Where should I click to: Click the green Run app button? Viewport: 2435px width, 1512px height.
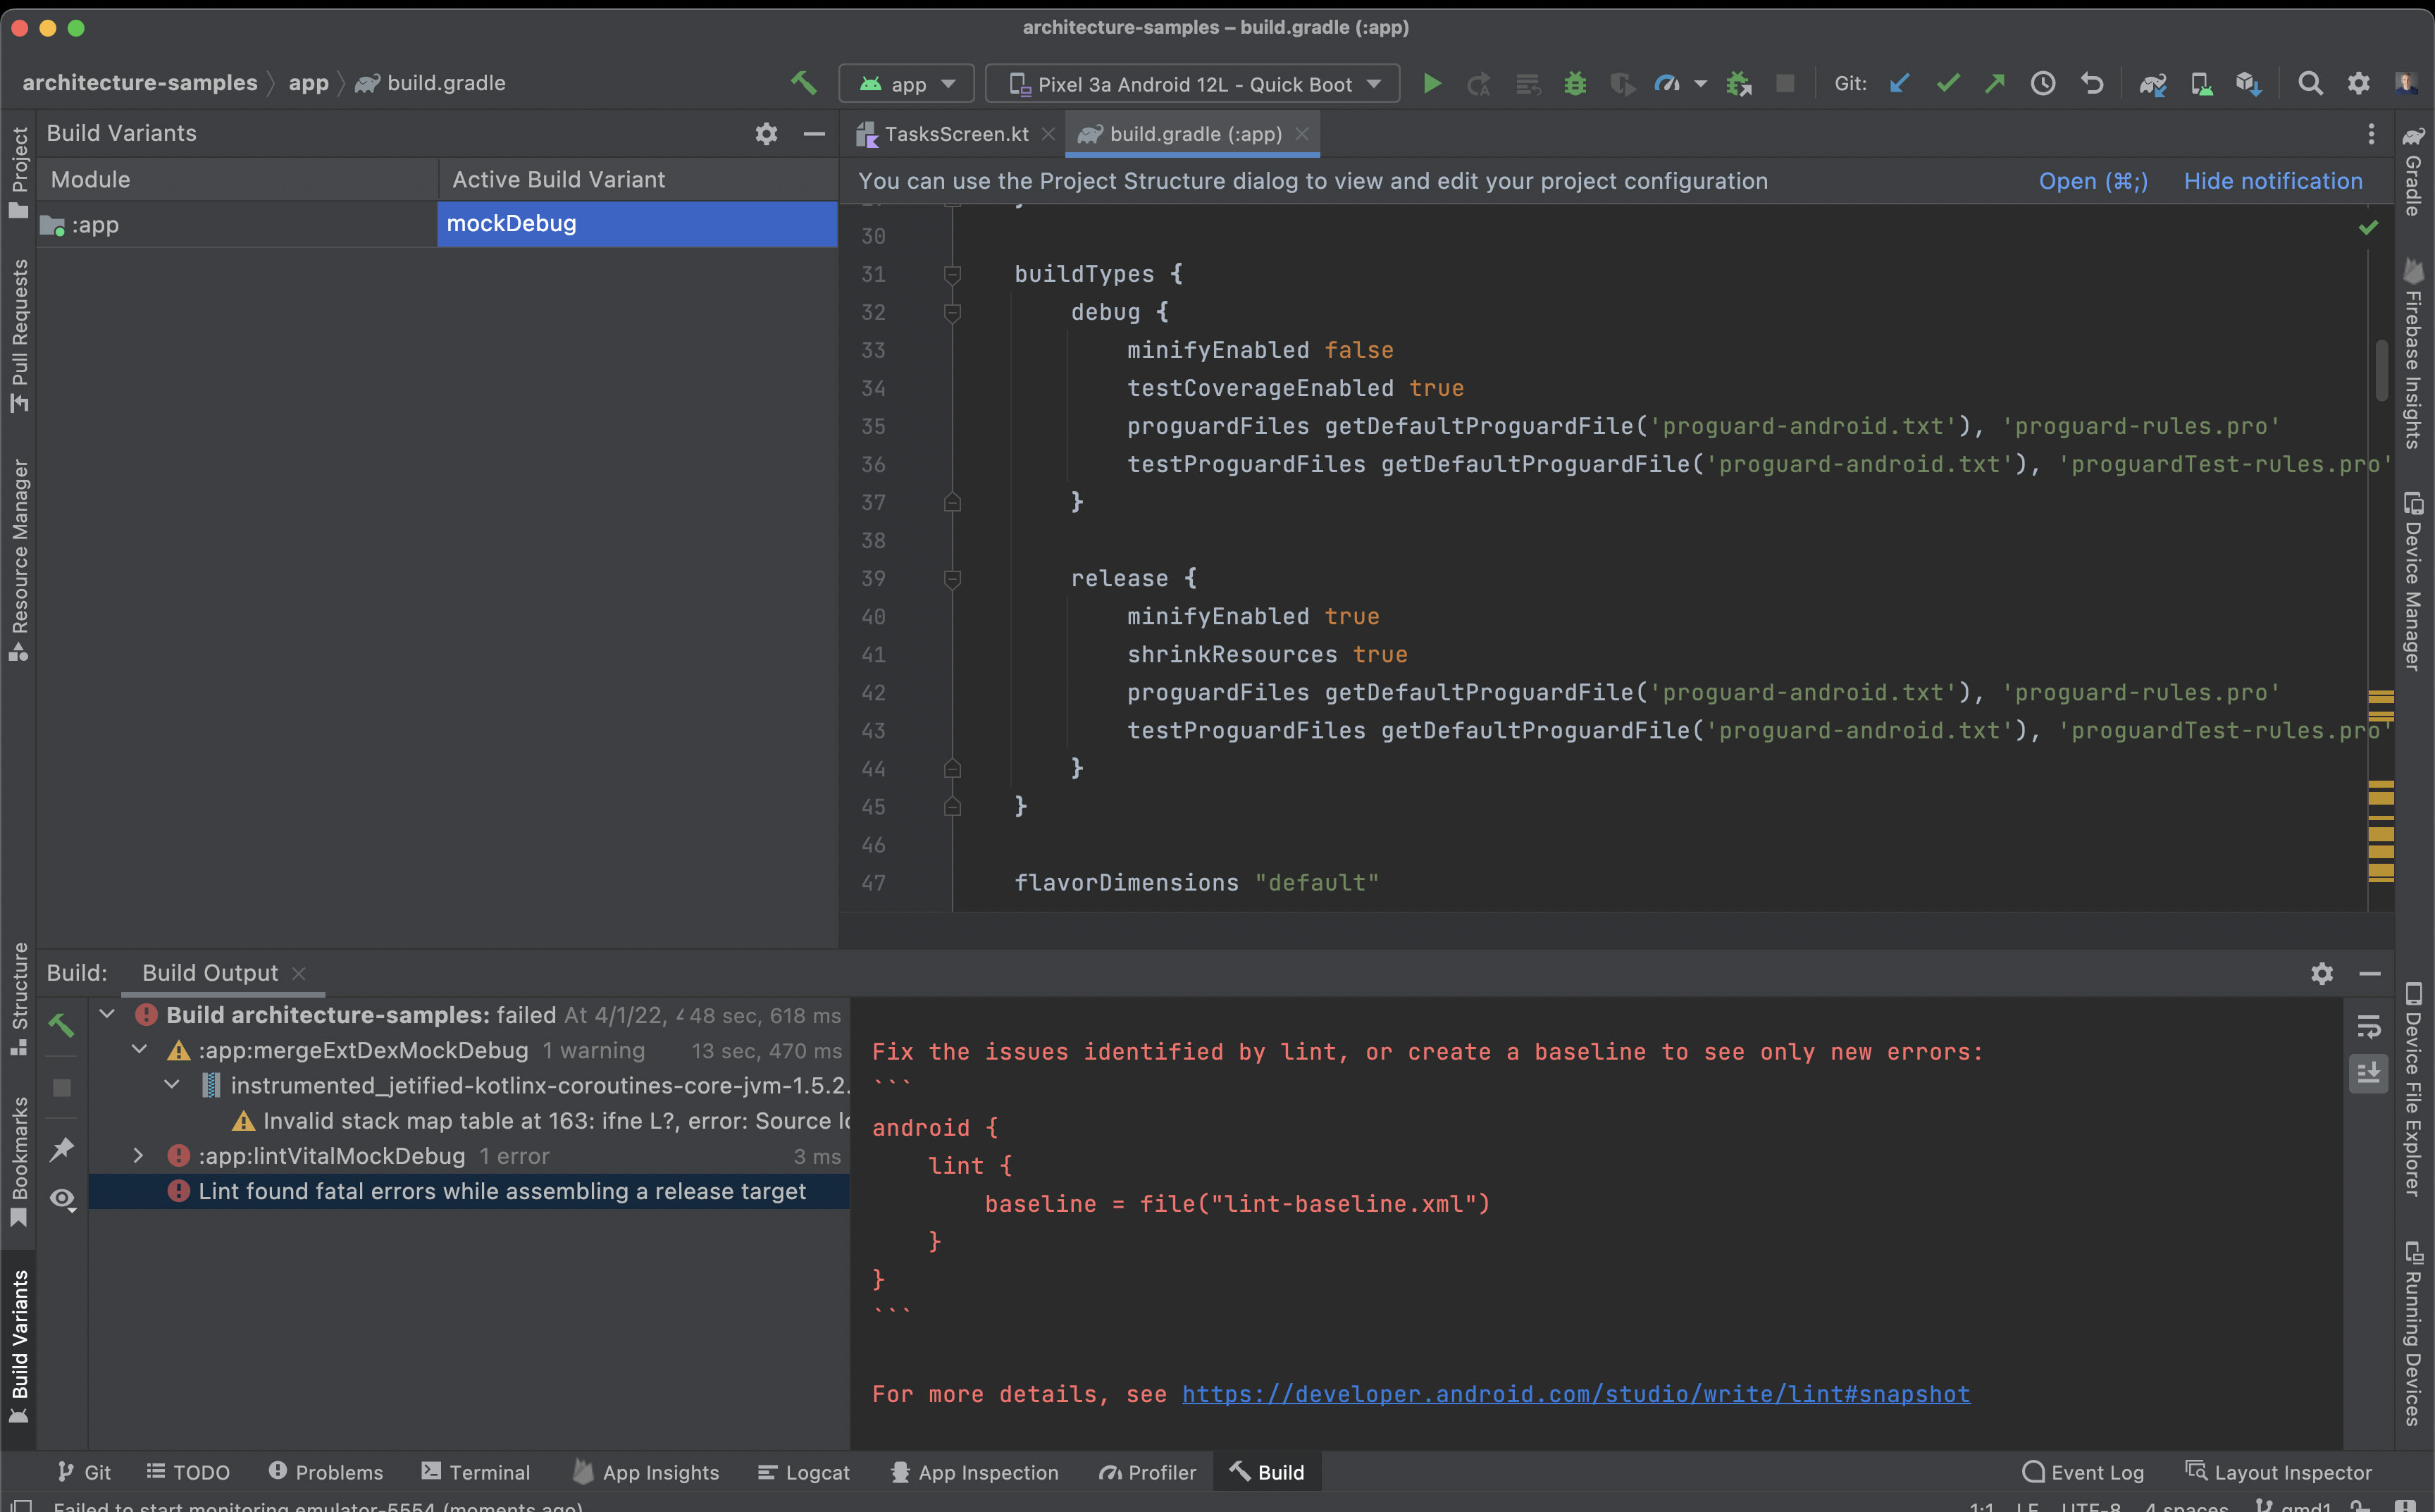[x=1432, y=84]
